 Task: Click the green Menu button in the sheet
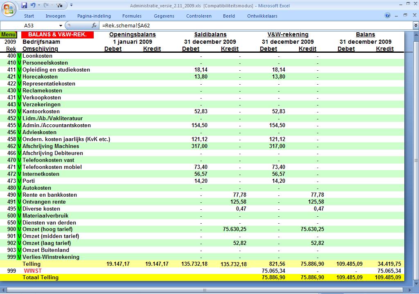[x=9, y=35]
